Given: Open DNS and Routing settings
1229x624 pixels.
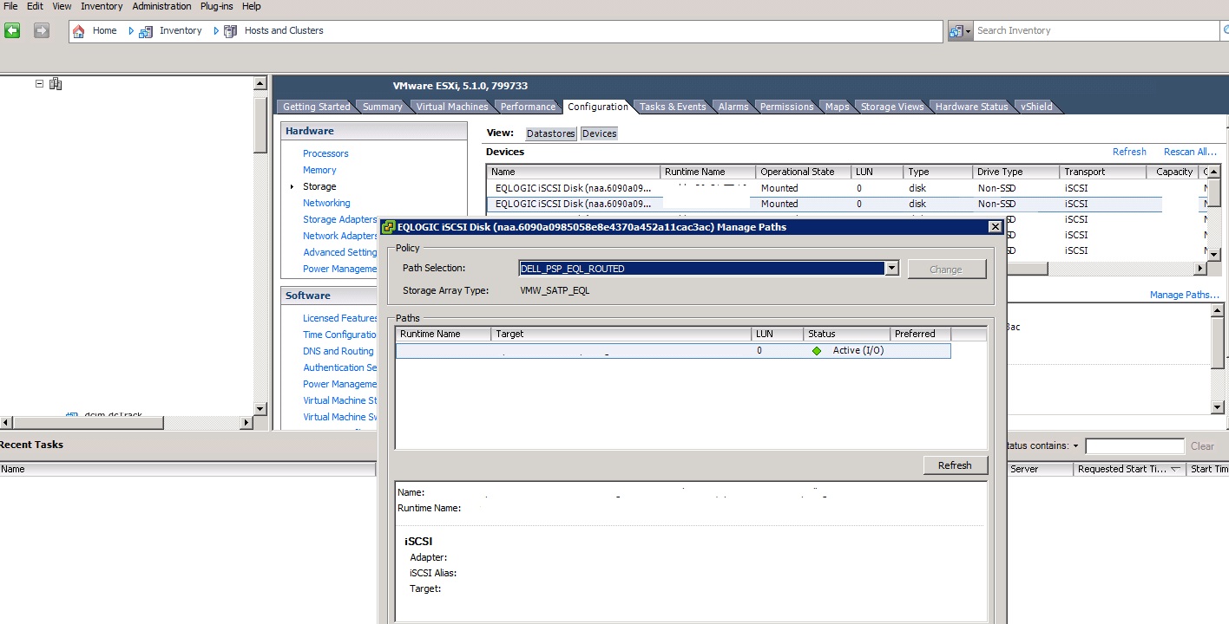Looking at the screenshot, I should [338, 351].
